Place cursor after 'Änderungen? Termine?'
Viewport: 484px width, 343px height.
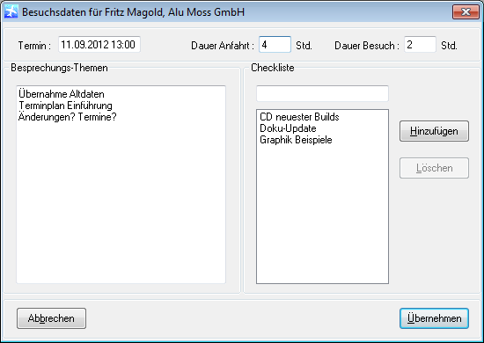tap(118, 117)
